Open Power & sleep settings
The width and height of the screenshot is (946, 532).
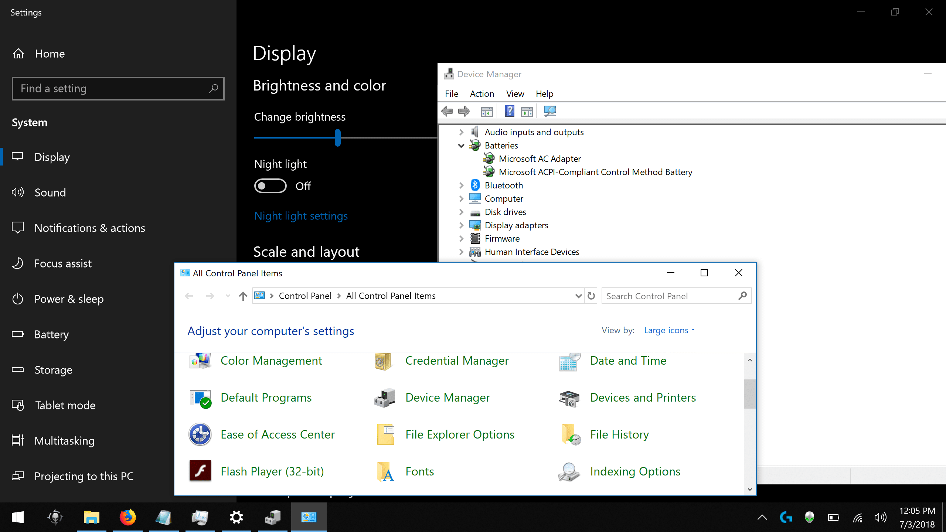point(69,299)
